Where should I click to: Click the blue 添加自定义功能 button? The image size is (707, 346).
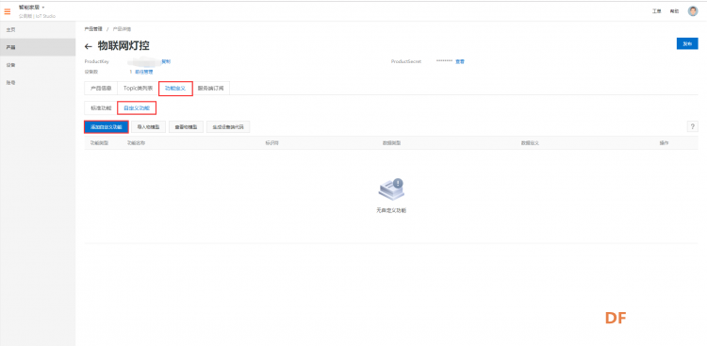coord(107,127)
